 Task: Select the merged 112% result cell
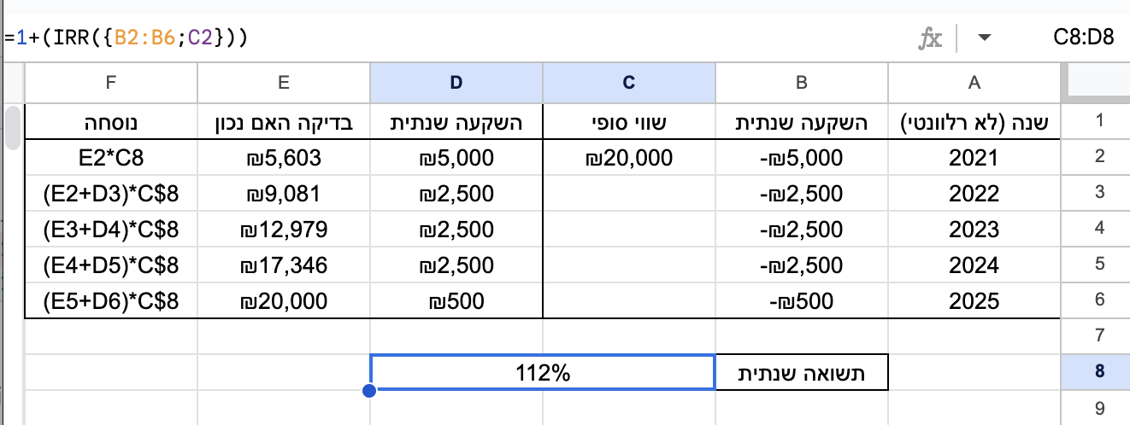(542, 372)
